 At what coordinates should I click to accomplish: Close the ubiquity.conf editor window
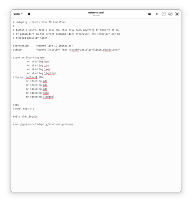pos(177,14)
